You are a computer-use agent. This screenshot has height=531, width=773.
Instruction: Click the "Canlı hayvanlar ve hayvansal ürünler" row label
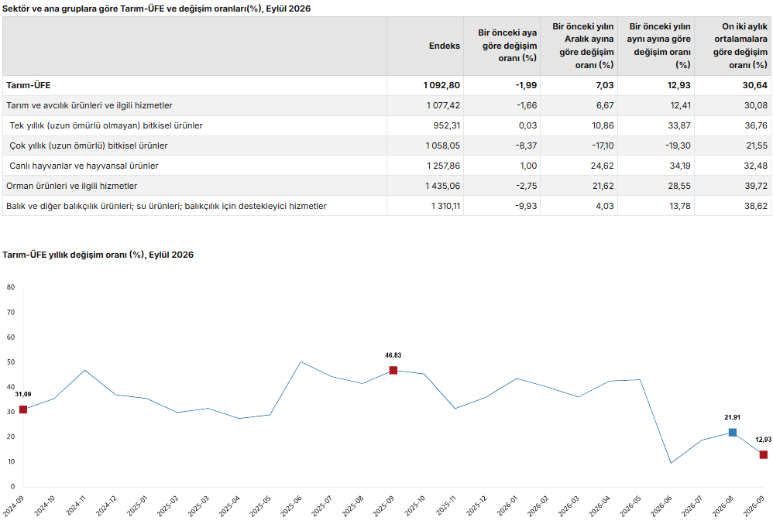84,166
